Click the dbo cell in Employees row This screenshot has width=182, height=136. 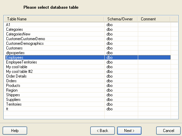121,57
